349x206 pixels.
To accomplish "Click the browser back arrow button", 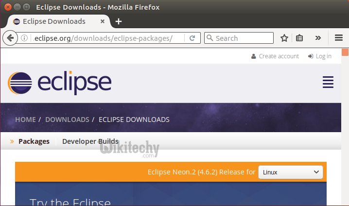I will 10,38.
